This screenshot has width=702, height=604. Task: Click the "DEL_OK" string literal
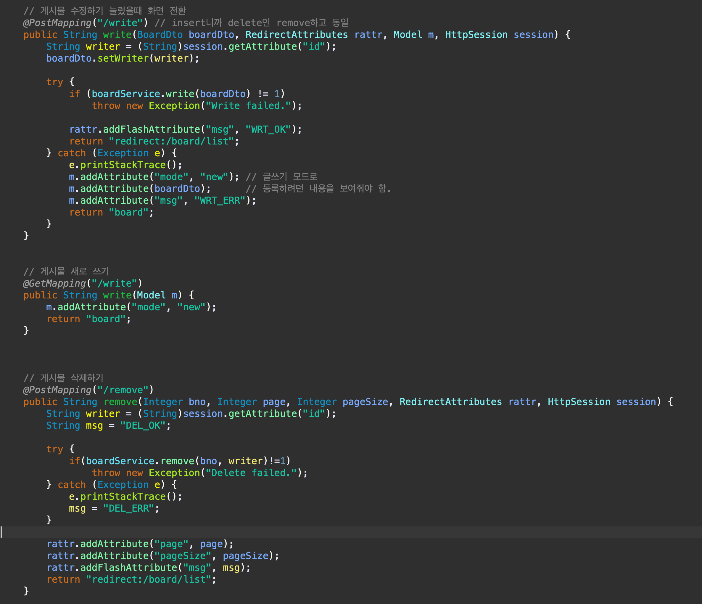142,425
